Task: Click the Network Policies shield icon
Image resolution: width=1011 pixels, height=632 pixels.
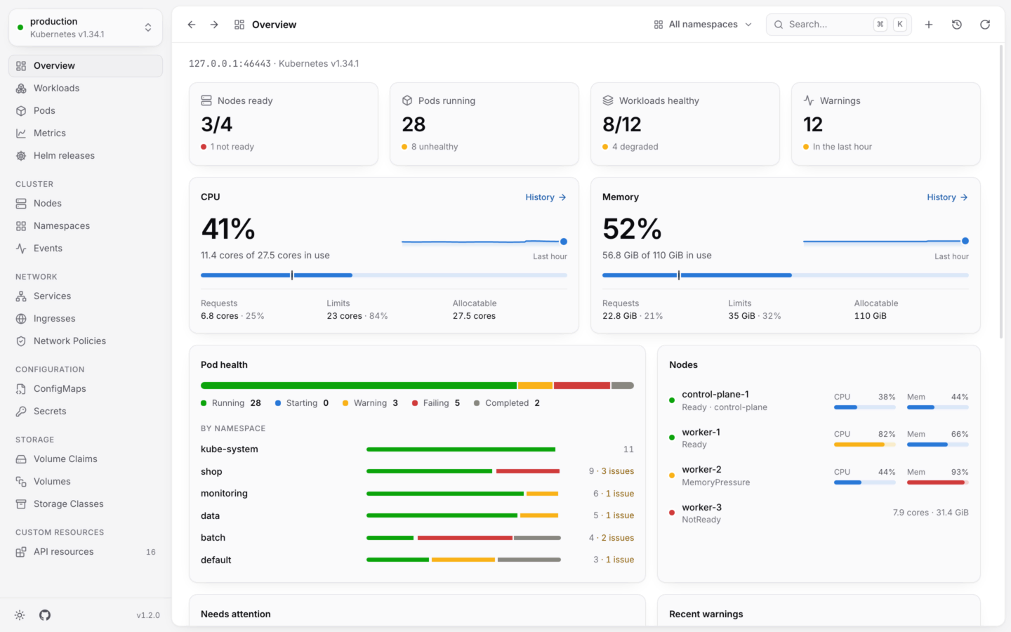Action: click(21, 341)
